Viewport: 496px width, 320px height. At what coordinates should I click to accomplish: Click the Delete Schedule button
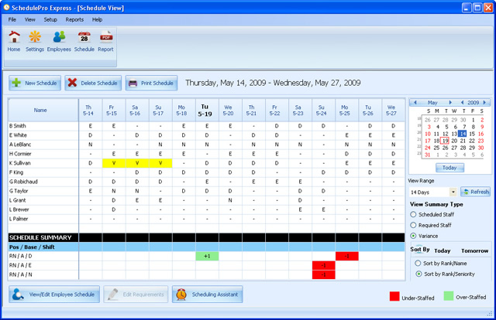(x=93, y=83)
